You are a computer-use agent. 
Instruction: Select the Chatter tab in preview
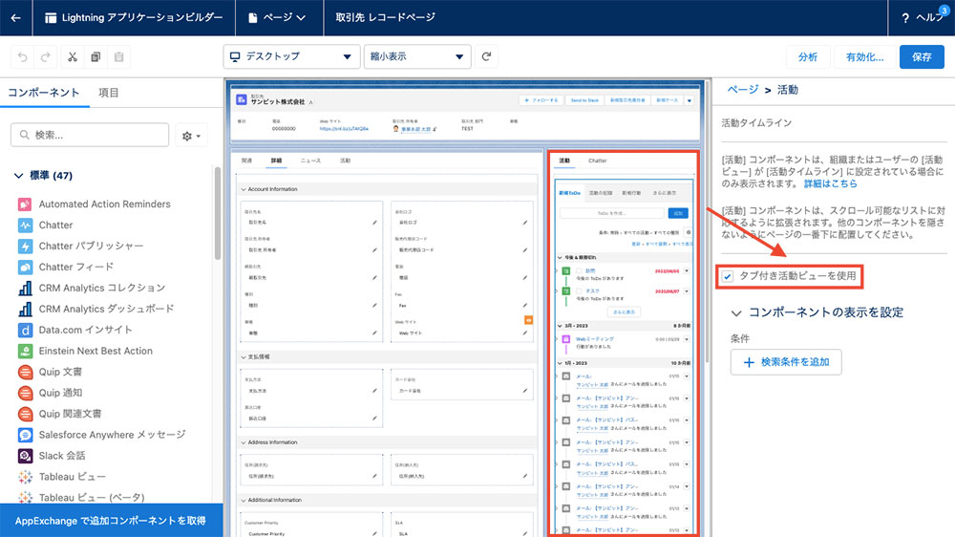pyautogui.click(x=597, y=161)
